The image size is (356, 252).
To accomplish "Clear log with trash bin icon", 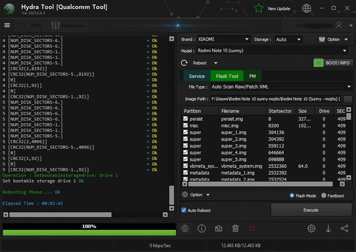I will point(235,229).
